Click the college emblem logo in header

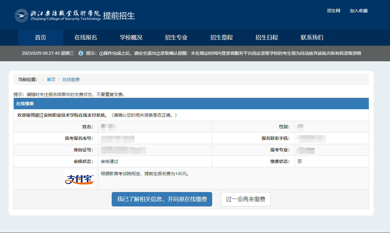pos(21,15)
